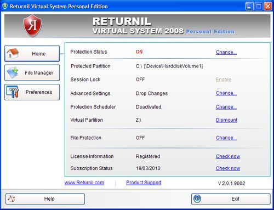Click the 19/03/2010 subscription date
The width and height of the screenshot is (274, 210).
click(148, 168)
